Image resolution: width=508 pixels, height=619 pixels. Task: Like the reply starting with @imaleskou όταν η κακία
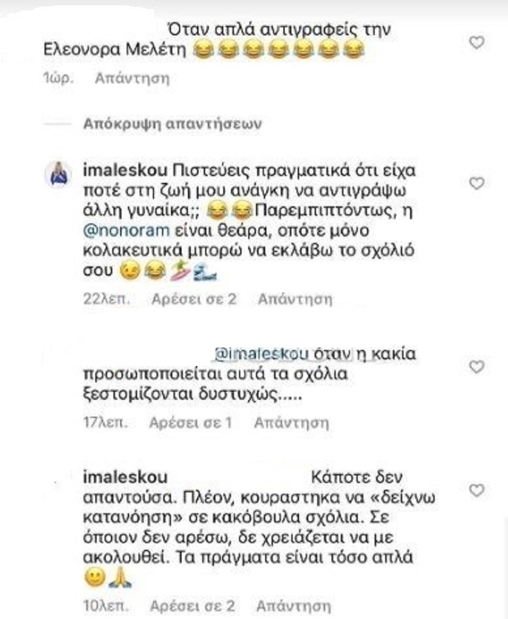[x=477, y=366]
